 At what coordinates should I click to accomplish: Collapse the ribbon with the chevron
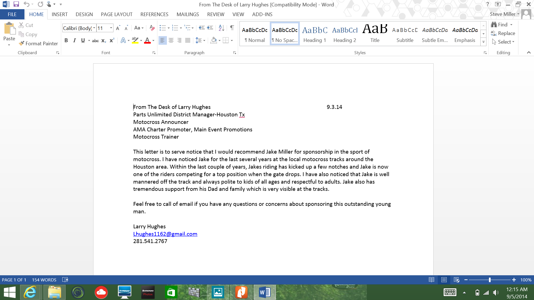[529, 52]
